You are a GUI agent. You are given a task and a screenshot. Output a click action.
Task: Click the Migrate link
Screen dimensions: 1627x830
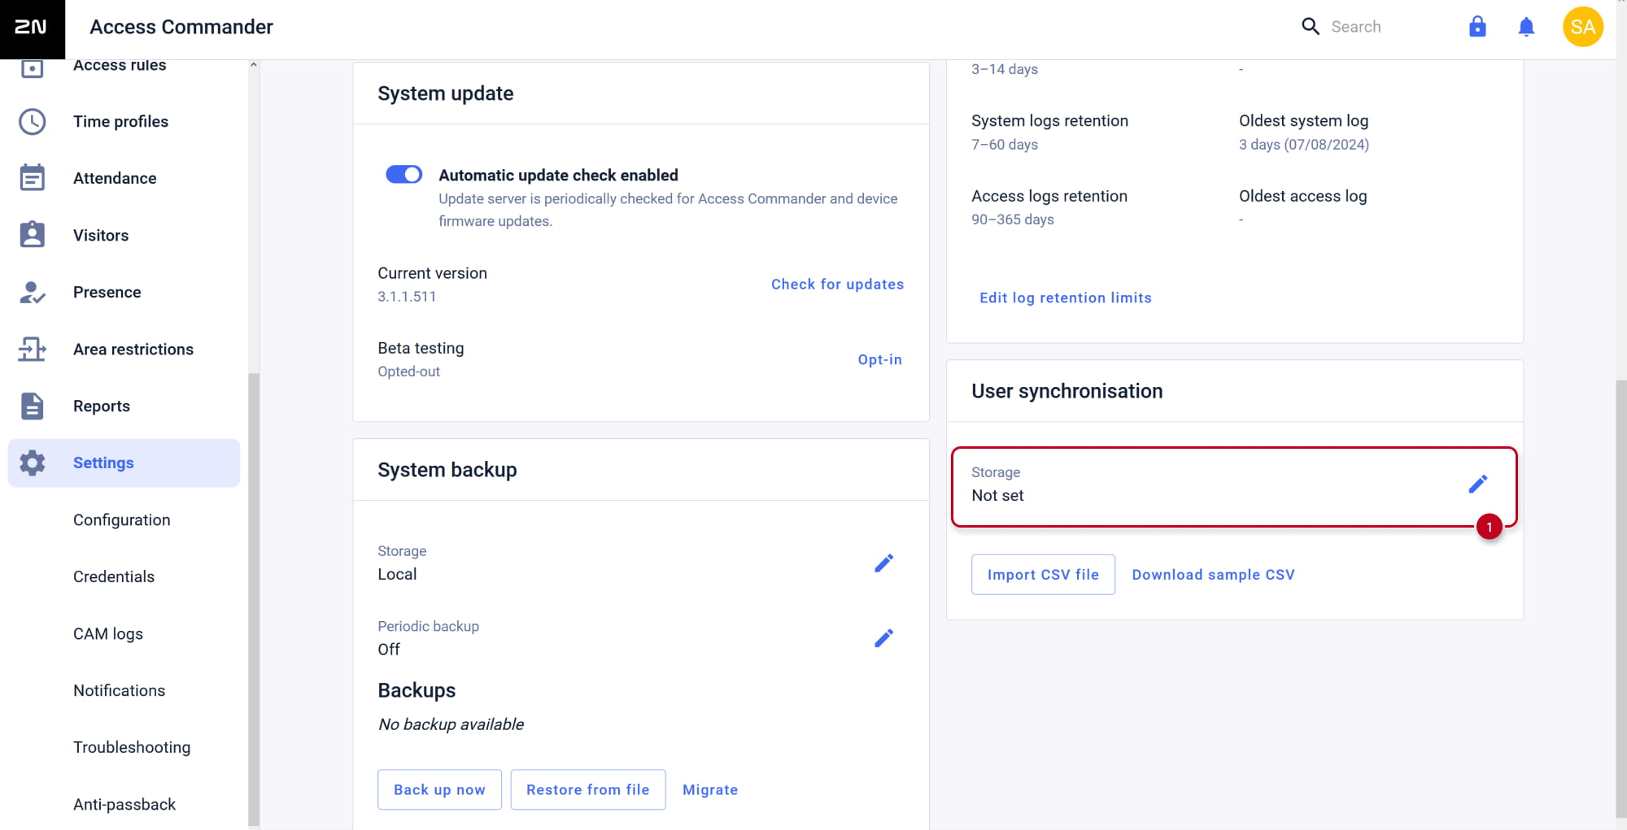tap(710, 789)
